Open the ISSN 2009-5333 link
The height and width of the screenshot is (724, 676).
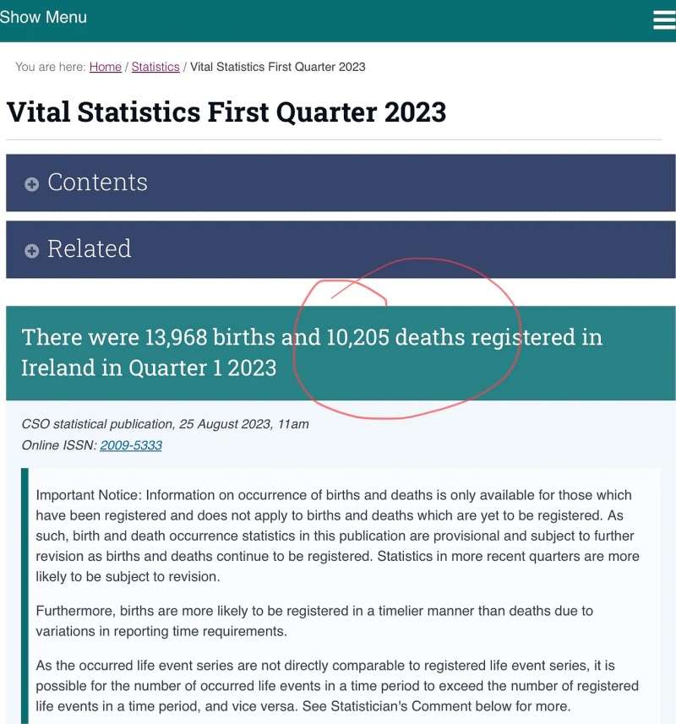(131, 445)
